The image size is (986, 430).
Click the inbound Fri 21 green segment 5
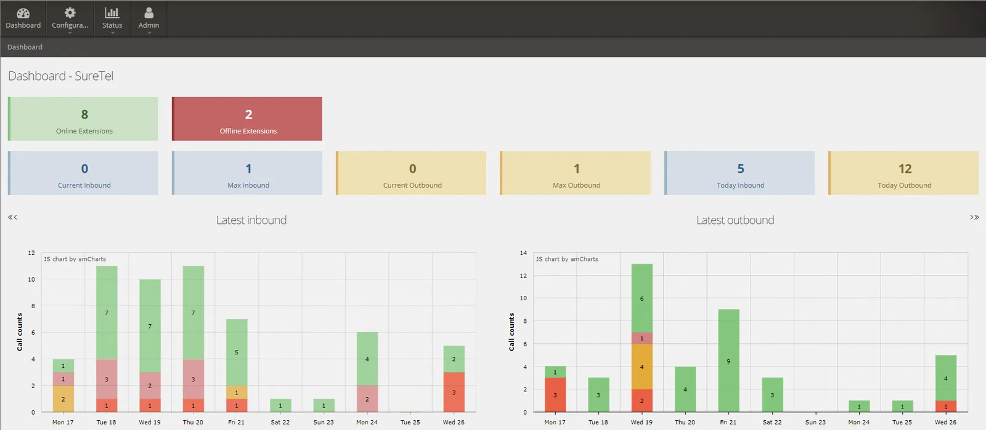(237, 352)
